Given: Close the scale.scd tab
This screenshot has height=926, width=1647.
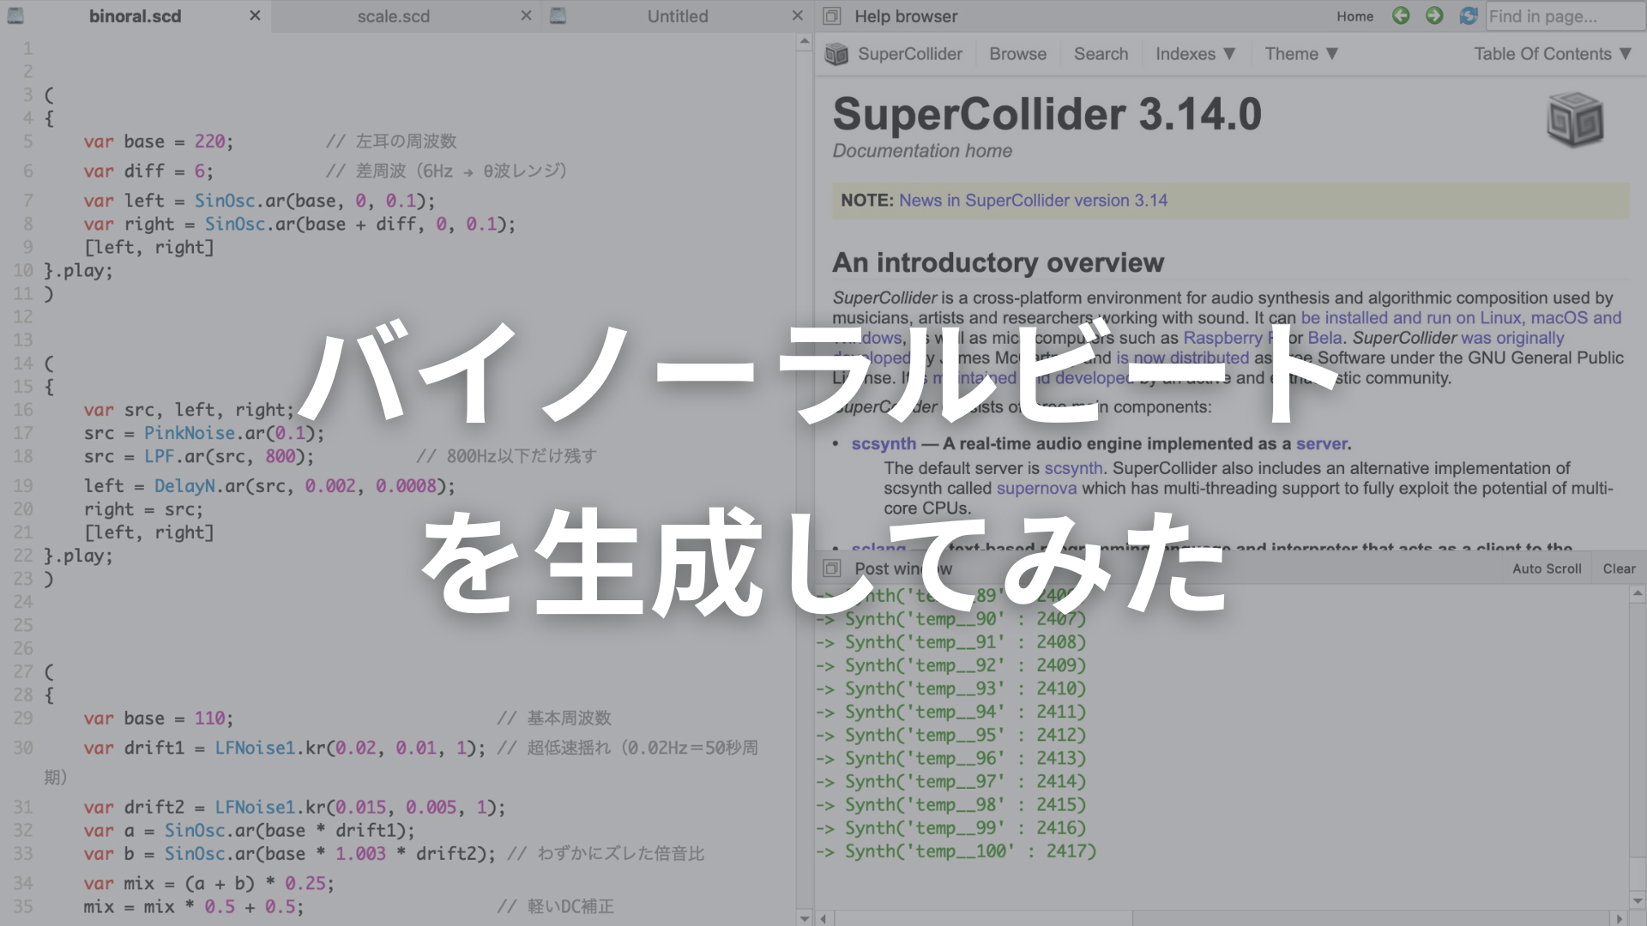Looking at the screenshot, I should tap(526, 15).
